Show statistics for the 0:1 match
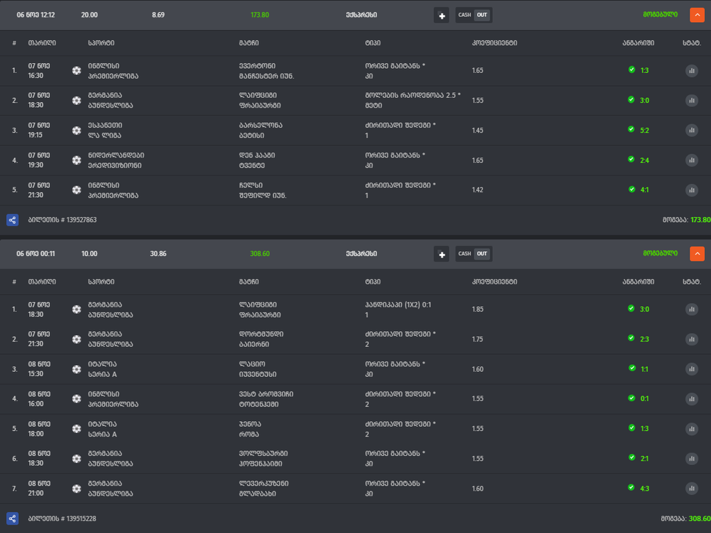Image resolution: width=711 pixels, height=533 pixels. pos(692,399)
